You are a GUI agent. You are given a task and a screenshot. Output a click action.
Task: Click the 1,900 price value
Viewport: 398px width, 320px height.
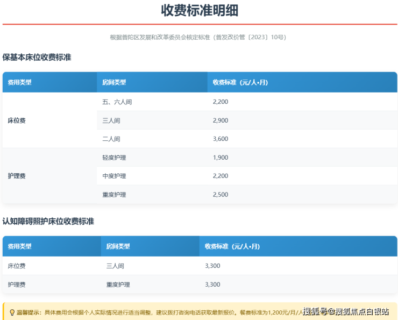click(221, 158)
